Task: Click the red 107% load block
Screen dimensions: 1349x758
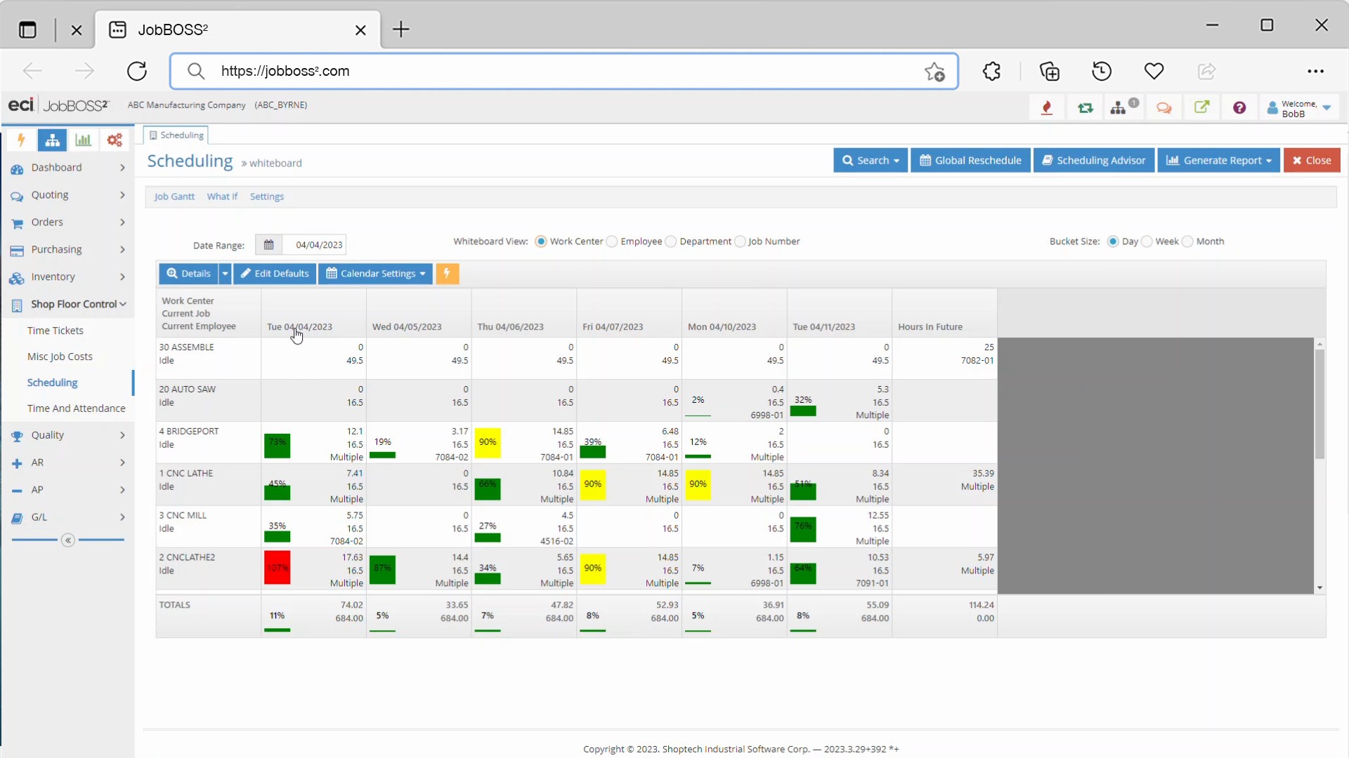Action: tap(277, 568)
